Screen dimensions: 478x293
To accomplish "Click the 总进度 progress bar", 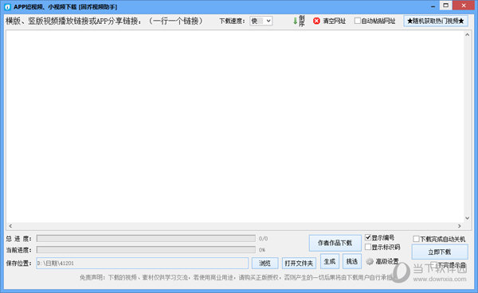I will pyautogui.click(x=146, y=238).
